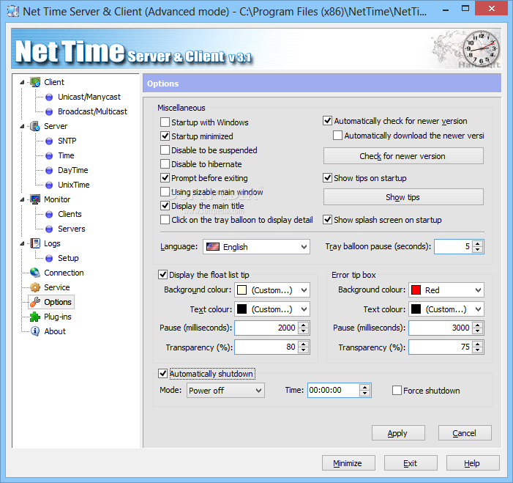
Task: Click the black Error tip text colour swatch
Action: click(416, 309)
